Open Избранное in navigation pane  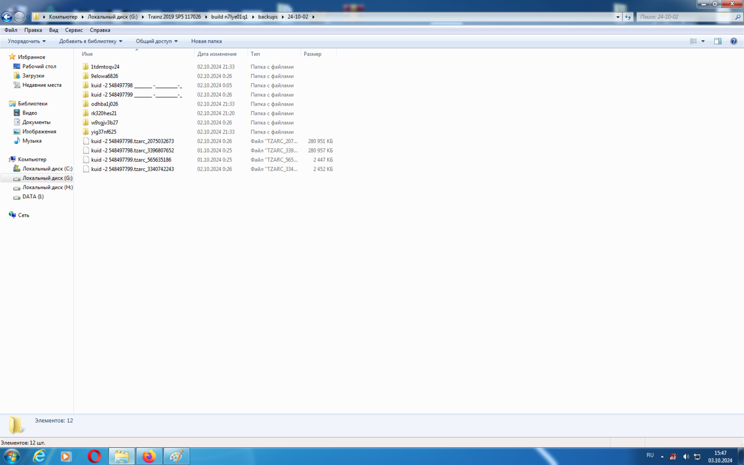(31, 57)
